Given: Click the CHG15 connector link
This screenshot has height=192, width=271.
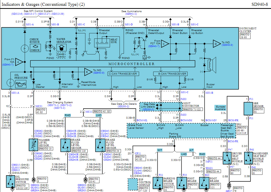Looking at the screenshot, I should pos(15,165).
